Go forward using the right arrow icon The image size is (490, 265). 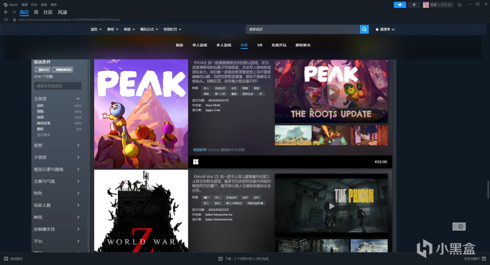click(14, 12)
